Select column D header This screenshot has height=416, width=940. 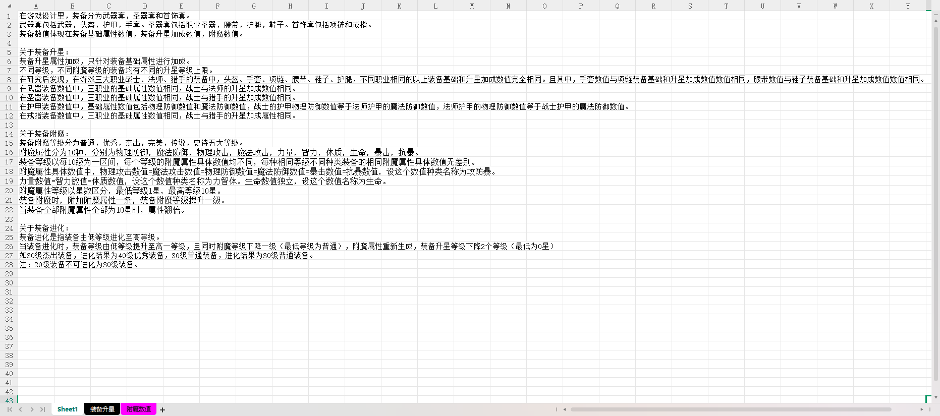tap(145, 6)
